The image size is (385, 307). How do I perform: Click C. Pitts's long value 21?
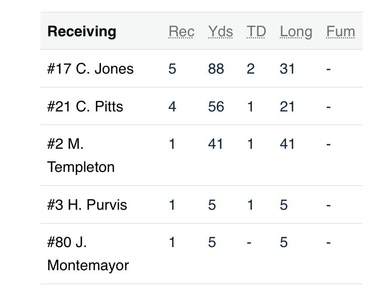(x=287, y=107)
